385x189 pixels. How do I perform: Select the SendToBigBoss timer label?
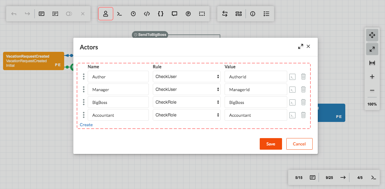150,35
